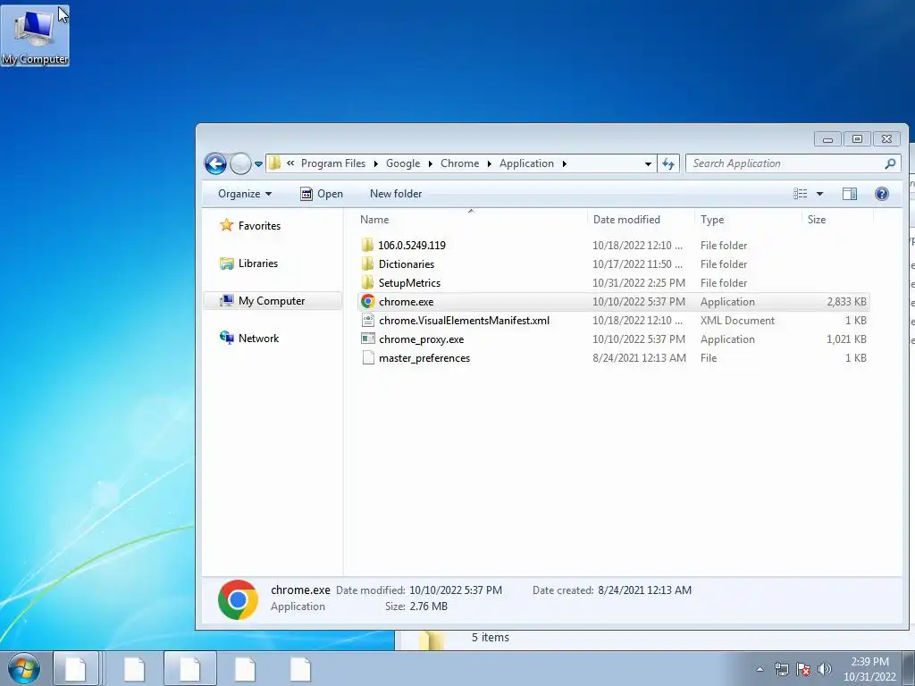Viewport: 915px width, 686px height.
Task: Open the volume speaker tray icon
Action: tap(825, 669)
